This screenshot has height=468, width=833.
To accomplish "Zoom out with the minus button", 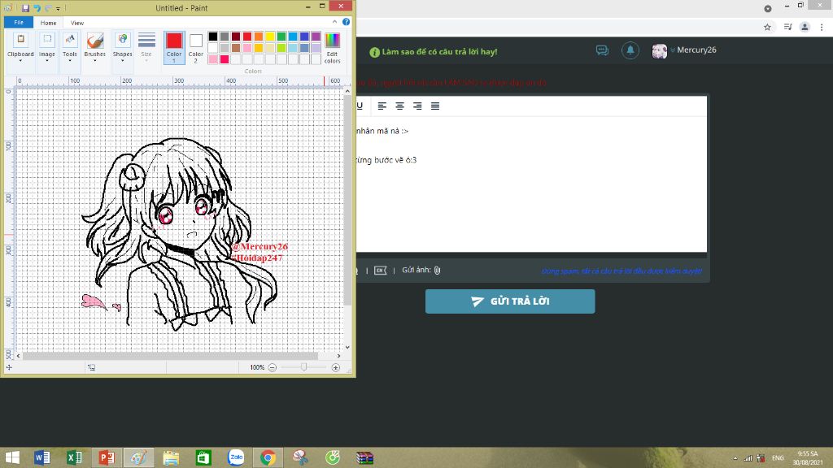I will pos(272,368).
